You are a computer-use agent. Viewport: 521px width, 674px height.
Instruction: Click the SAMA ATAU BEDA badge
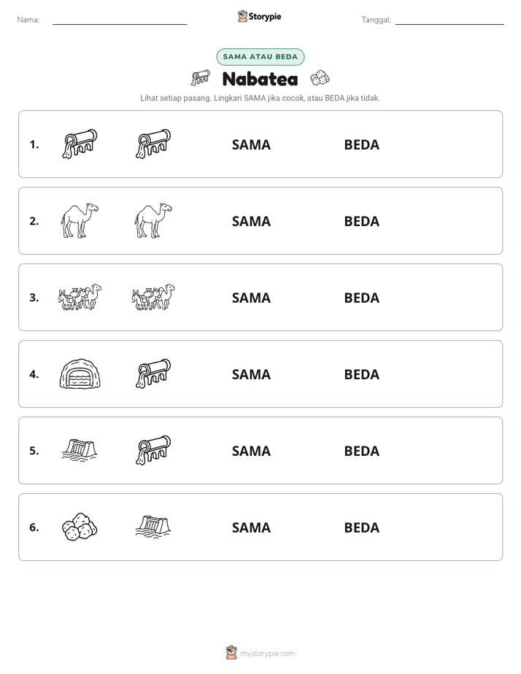click(260, 57)
